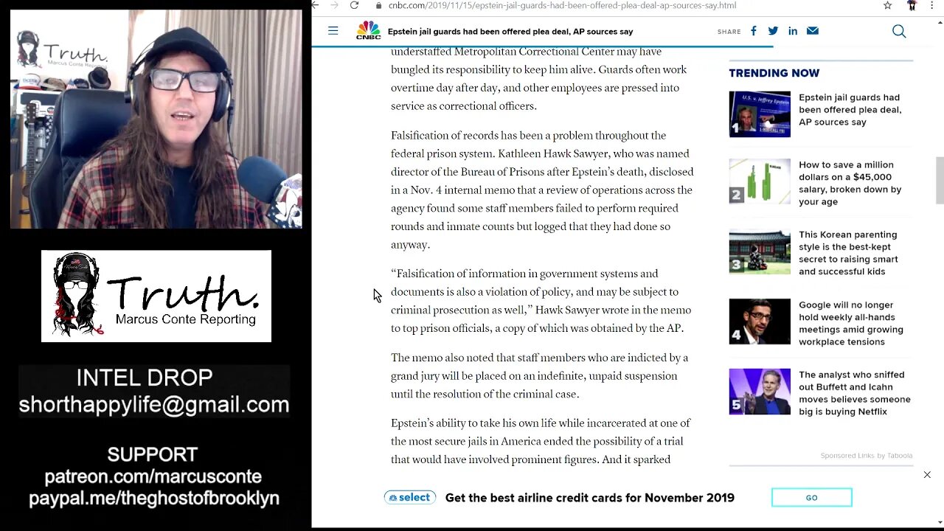
Task: Open 'How to save a million dollars' story
Action: pos(850,183)
